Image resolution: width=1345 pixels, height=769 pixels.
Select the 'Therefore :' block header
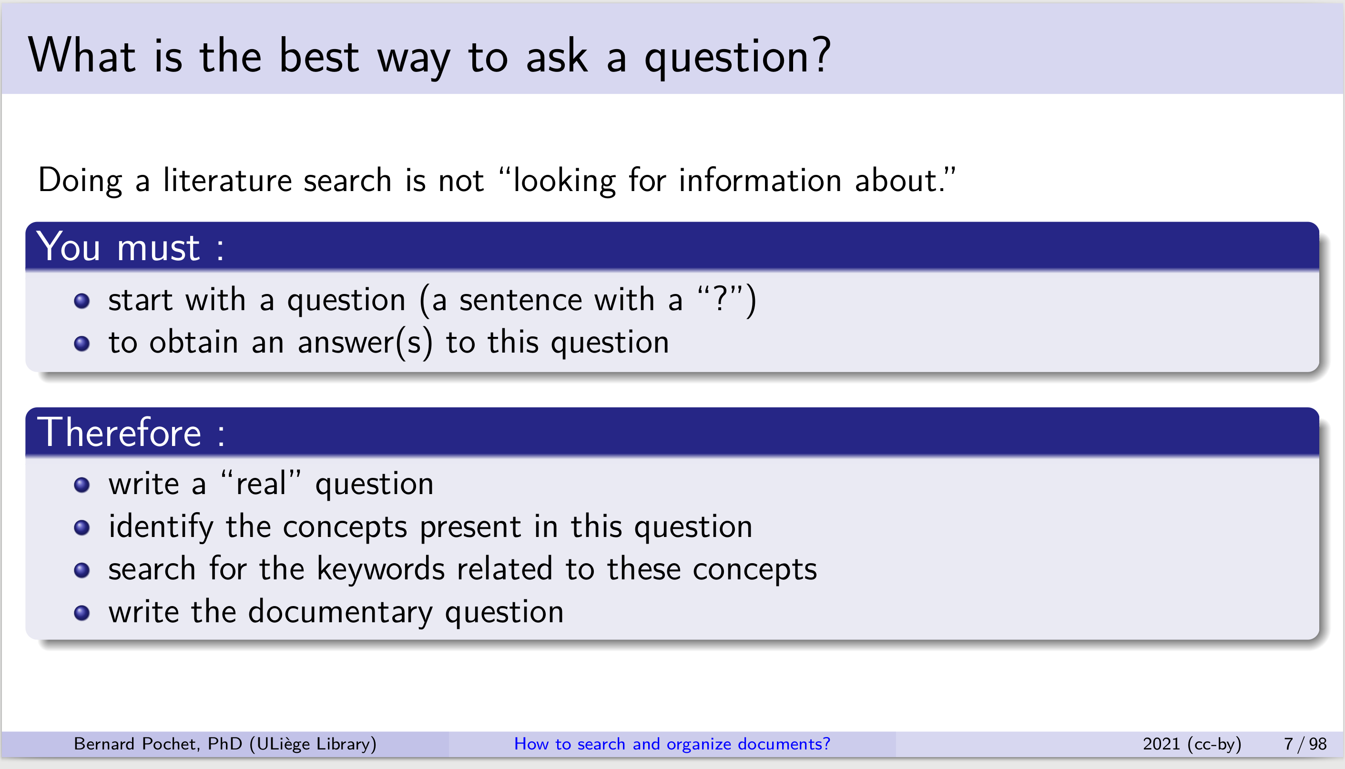point(672,432)
